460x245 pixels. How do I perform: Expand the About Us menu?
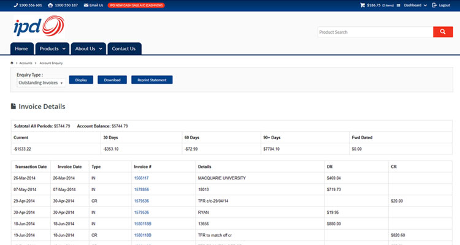[x=88, y=48]
